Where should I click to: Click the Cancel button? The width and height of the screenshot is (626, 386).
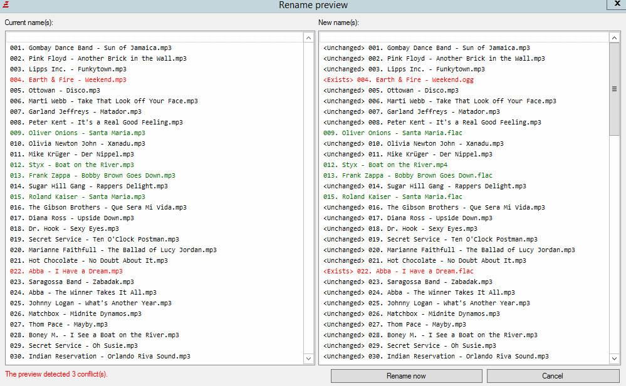point(552,376)
